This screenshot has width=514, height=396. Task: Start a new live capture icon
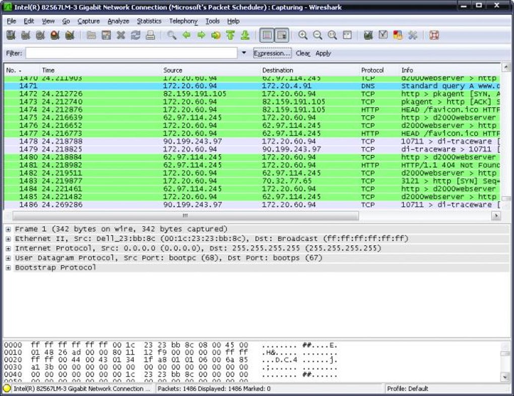click(40, 35)
